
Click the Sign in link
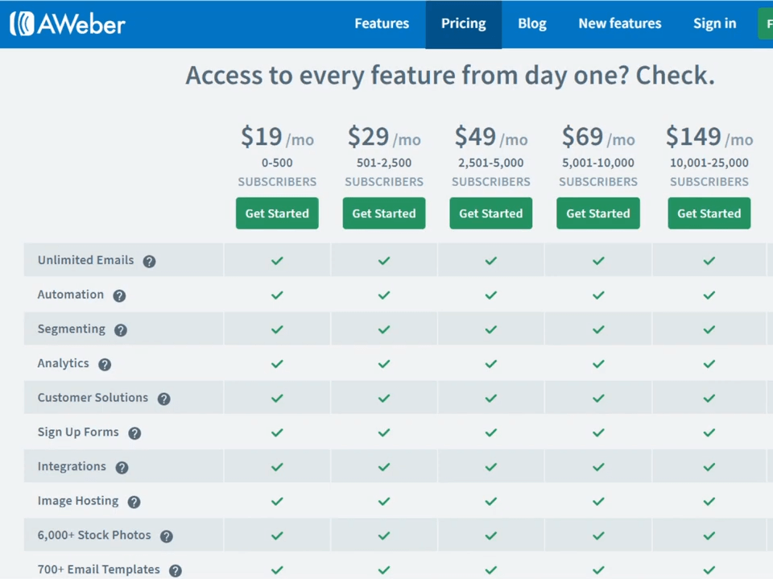tap(714, 23)
